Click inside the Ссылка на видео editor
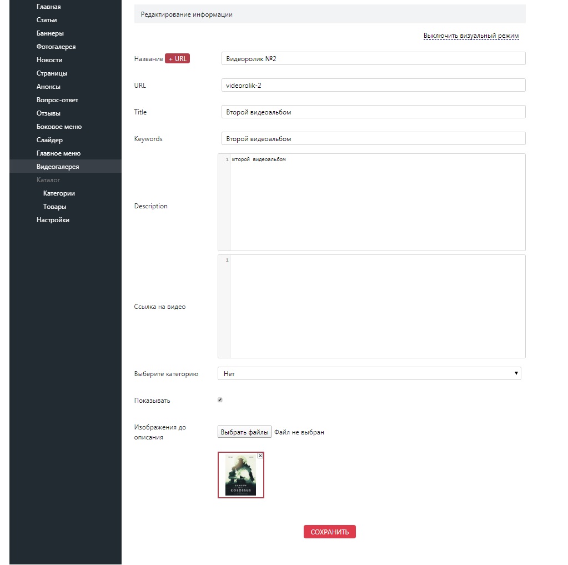Image resolution: width=568 pixels, height=565 pixels. 371,307
